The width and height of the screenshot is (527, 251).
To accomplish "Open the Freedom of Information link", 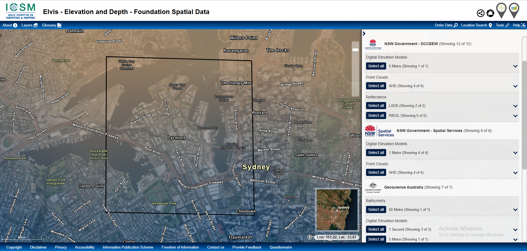I will (x=180, y=247).
